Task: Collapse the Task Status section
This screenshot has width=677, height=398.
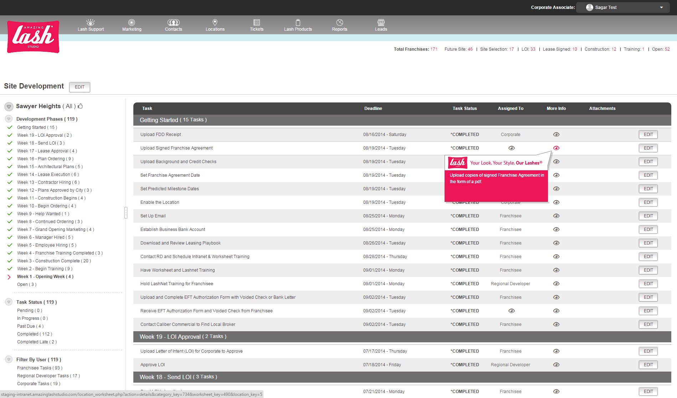Action: [x=9, y=302]
